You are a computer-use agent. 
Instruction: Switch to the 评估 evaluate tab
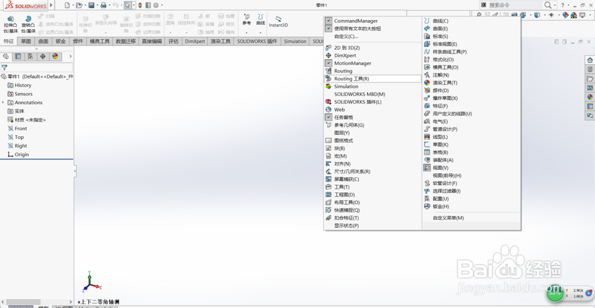pyautogui.click(x=173, y=41)
